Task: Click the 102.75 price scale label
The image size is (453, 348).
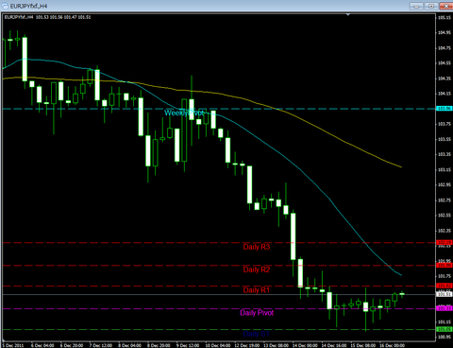Action: click(x=445, y=200)
